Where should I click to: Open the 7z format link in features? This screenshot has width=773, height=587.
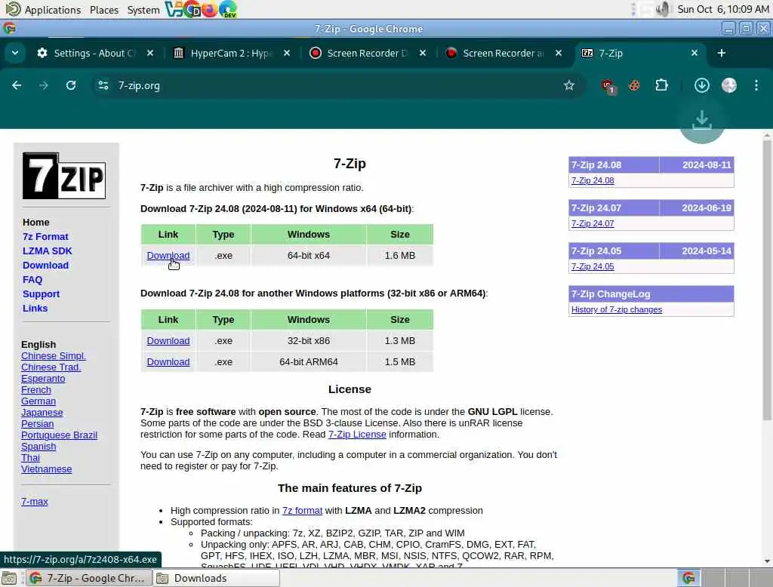coord(302,511)
